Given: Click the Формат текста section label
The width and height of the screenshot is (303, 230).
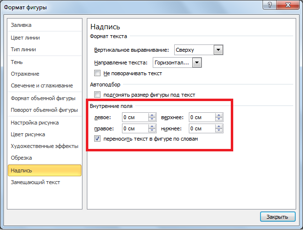Looking at the screenshot, I should click(108, 36).
